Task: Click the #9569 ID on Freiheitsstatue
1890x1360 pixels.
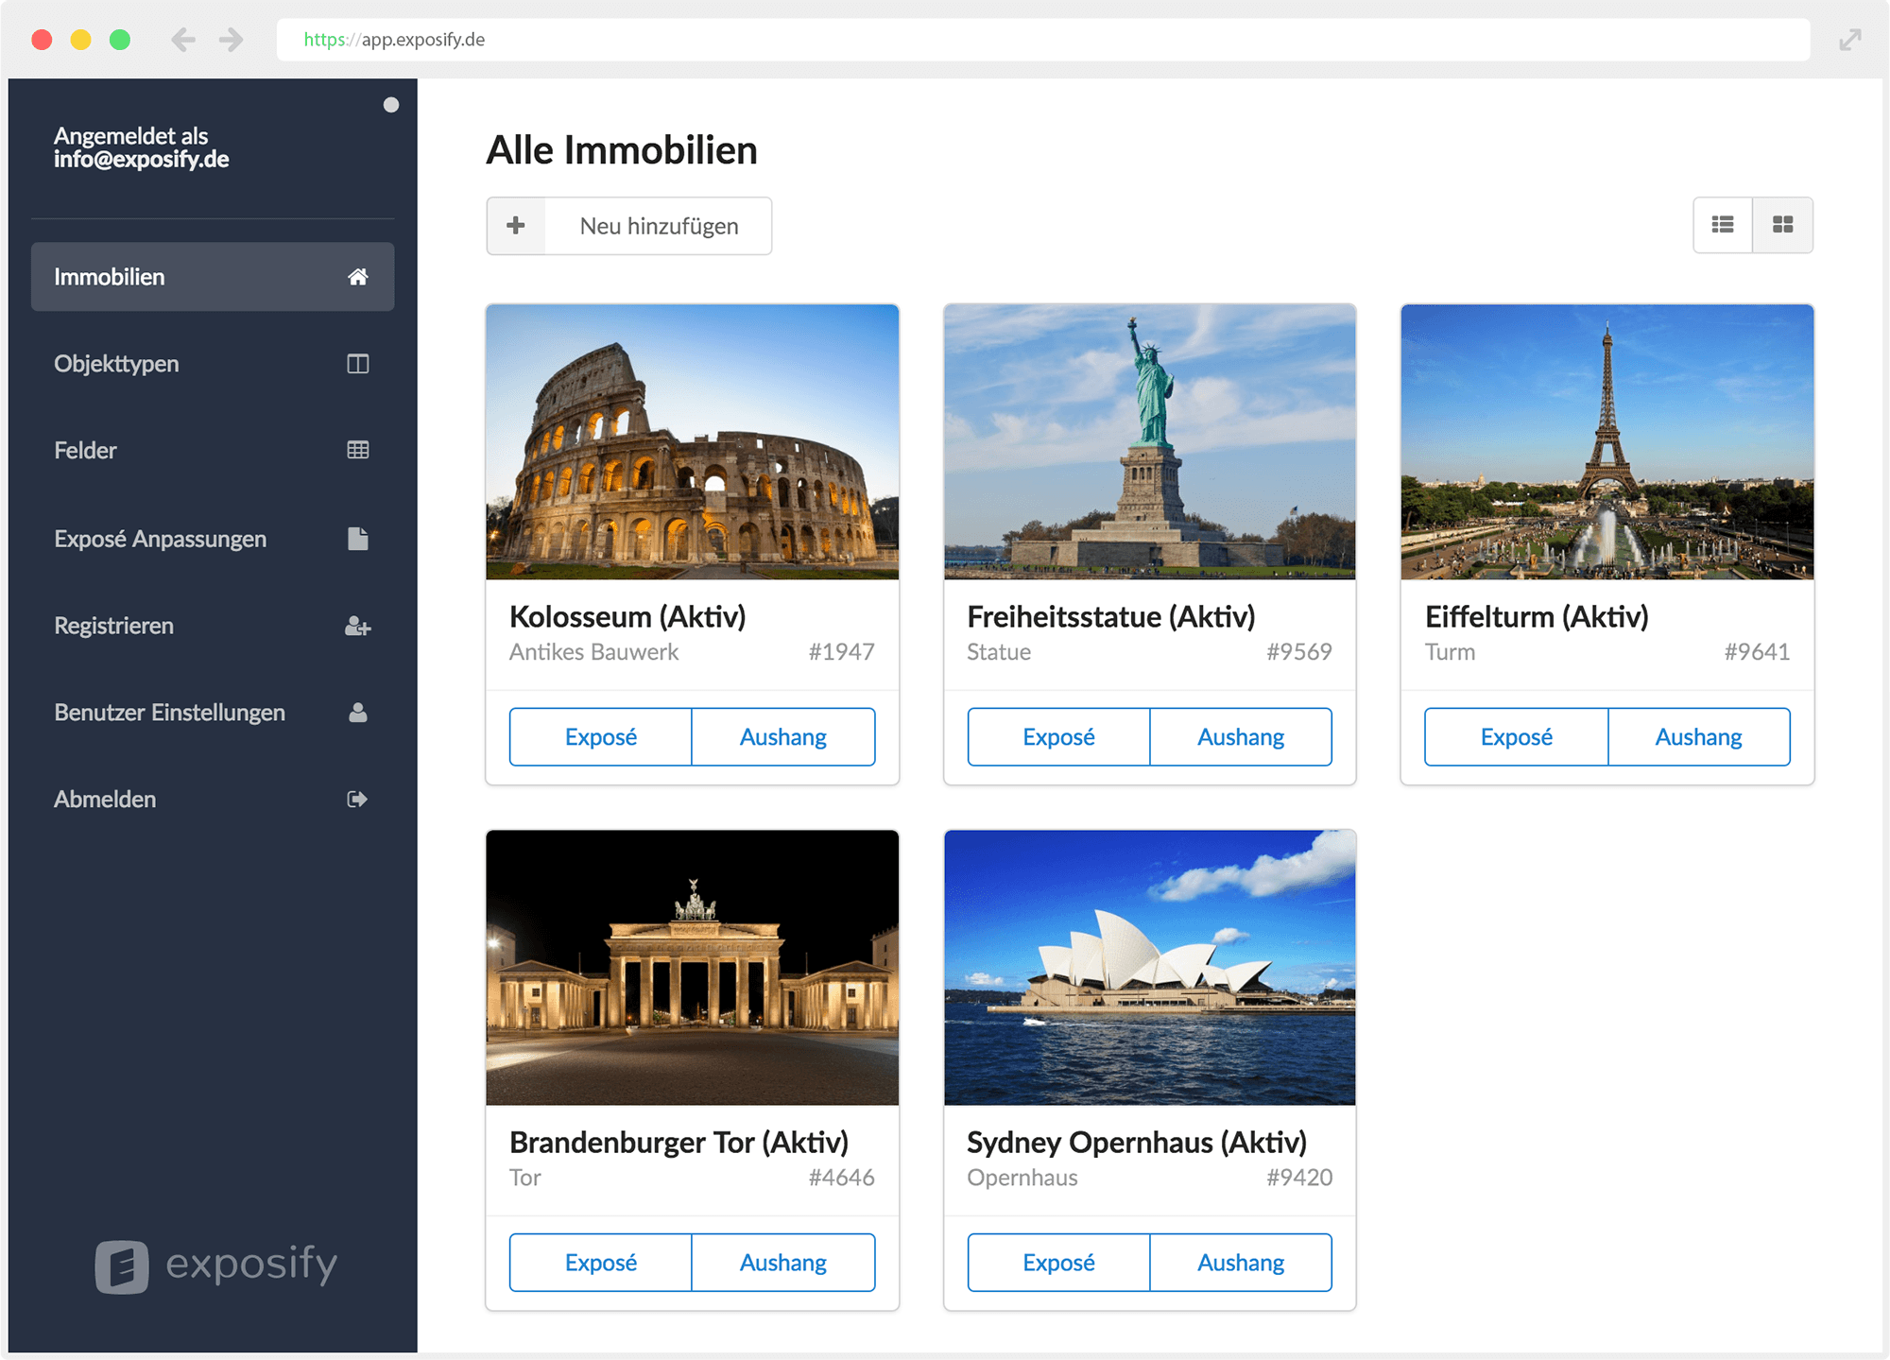Action: tap(1299, 652)
